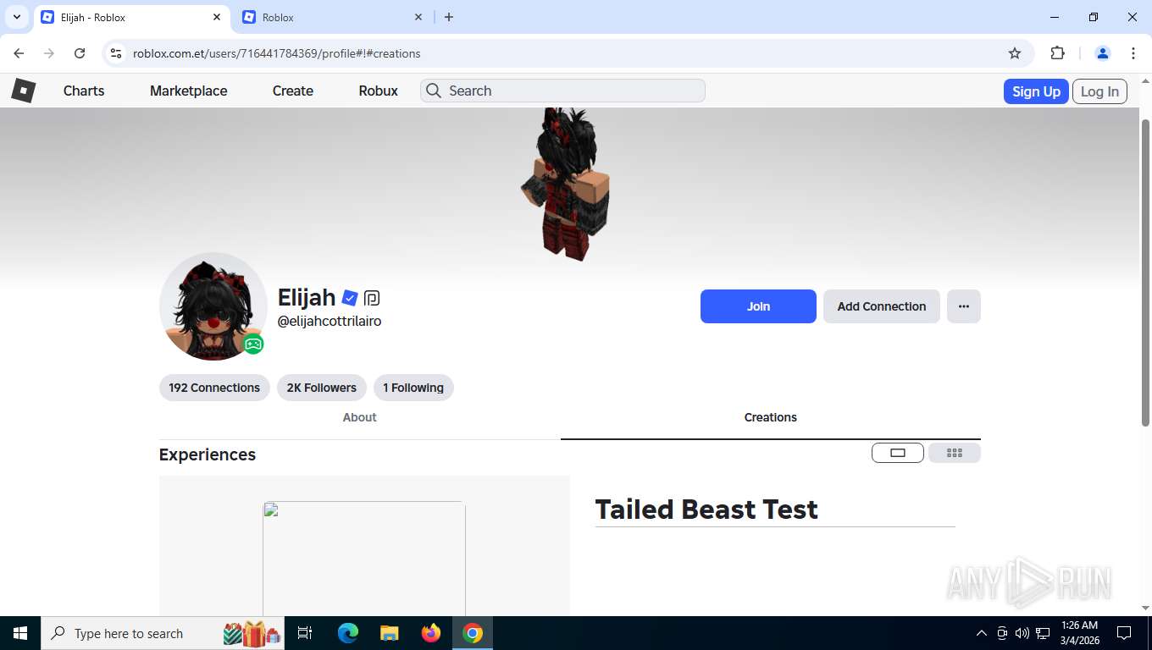The image size is (1152, 650).
Task: Switch to the second Roblox browser tab
Action: click(332, 17)
